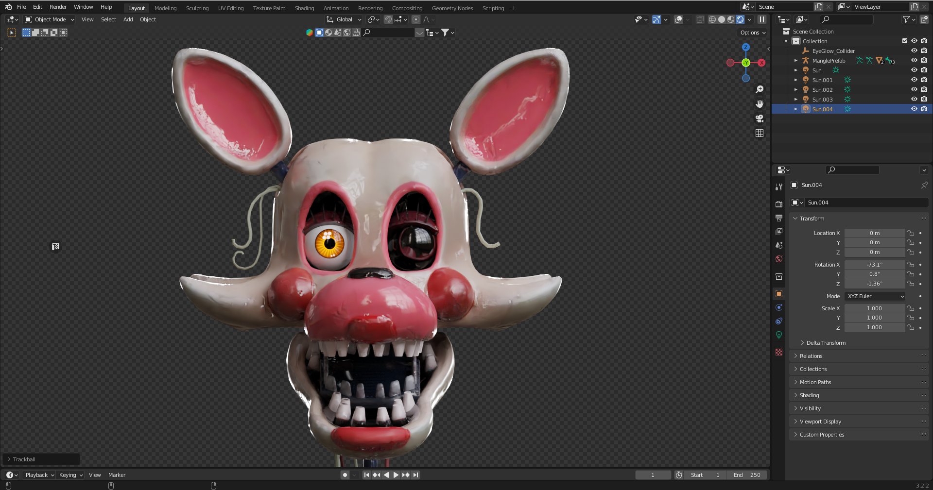Open the Physics properties tab

(779, 307)
